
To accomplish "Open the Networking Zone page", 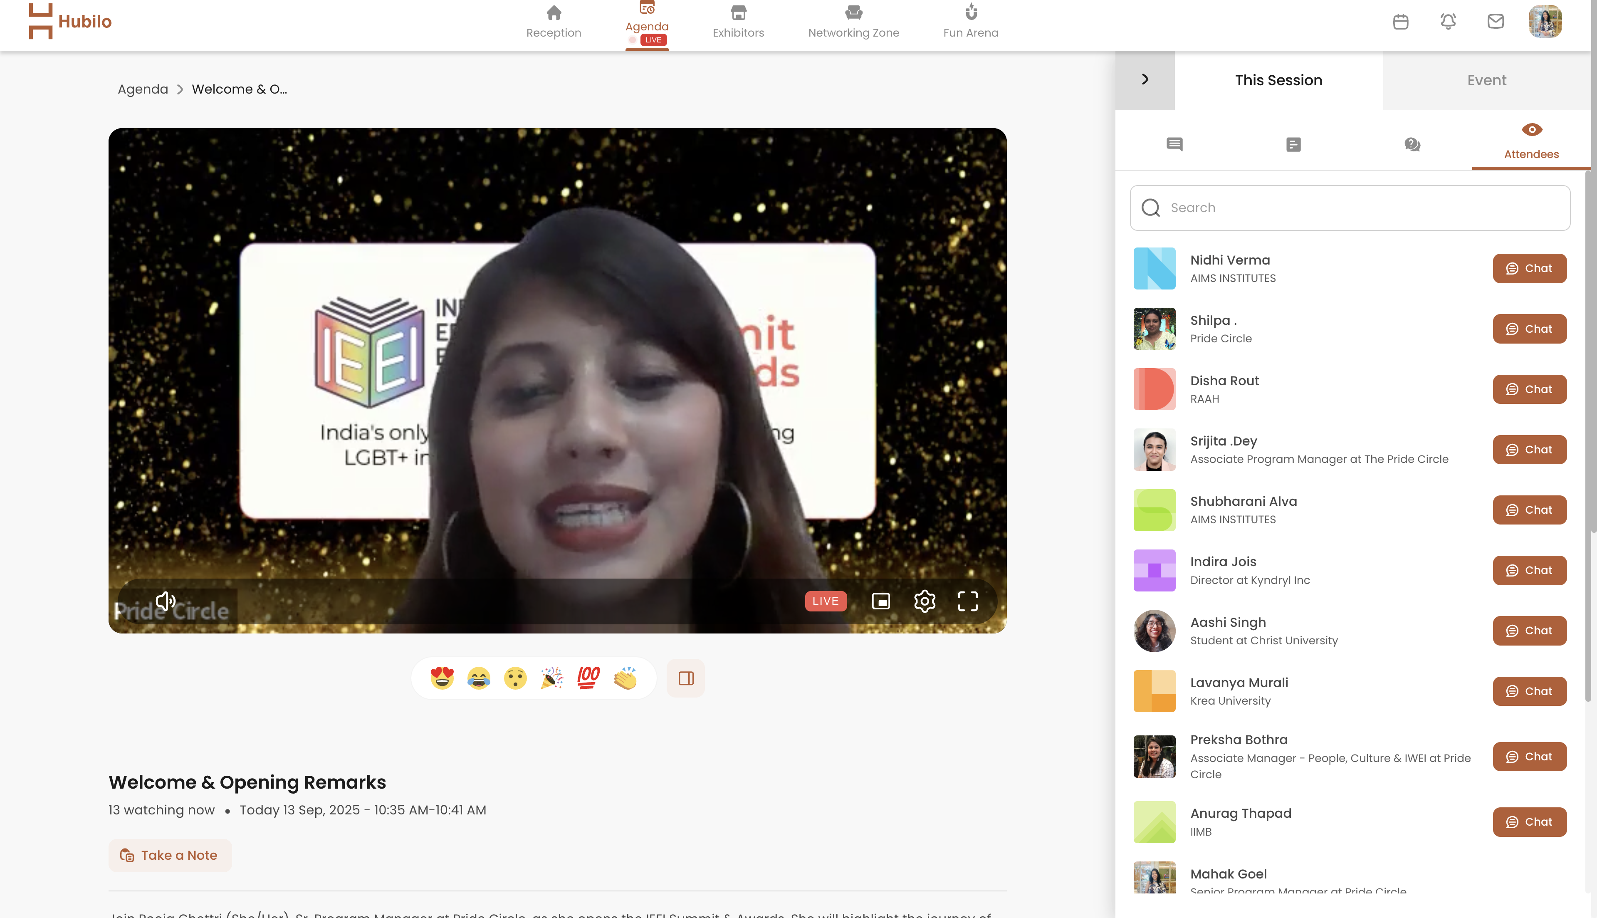I will click(853, 22).
